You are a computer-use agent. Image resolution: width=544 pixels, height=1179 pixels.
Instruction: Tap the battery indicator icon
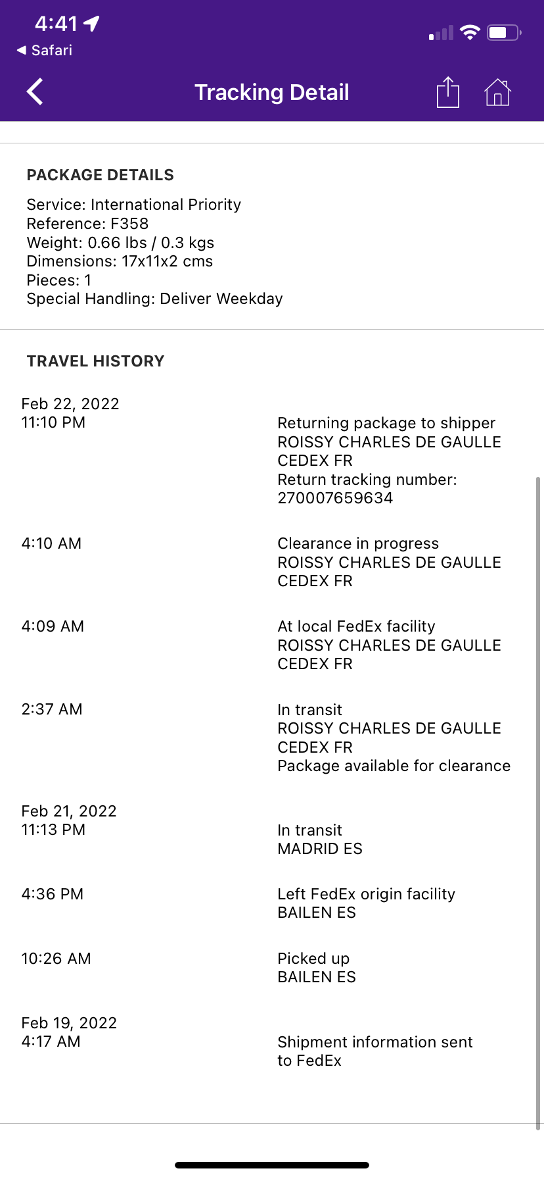(504, 32)
